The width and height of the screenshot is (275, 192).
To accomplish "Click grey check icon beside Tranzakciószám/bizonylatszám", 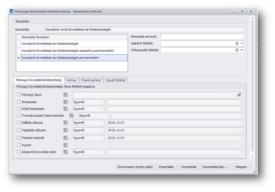I will (72, 116).
